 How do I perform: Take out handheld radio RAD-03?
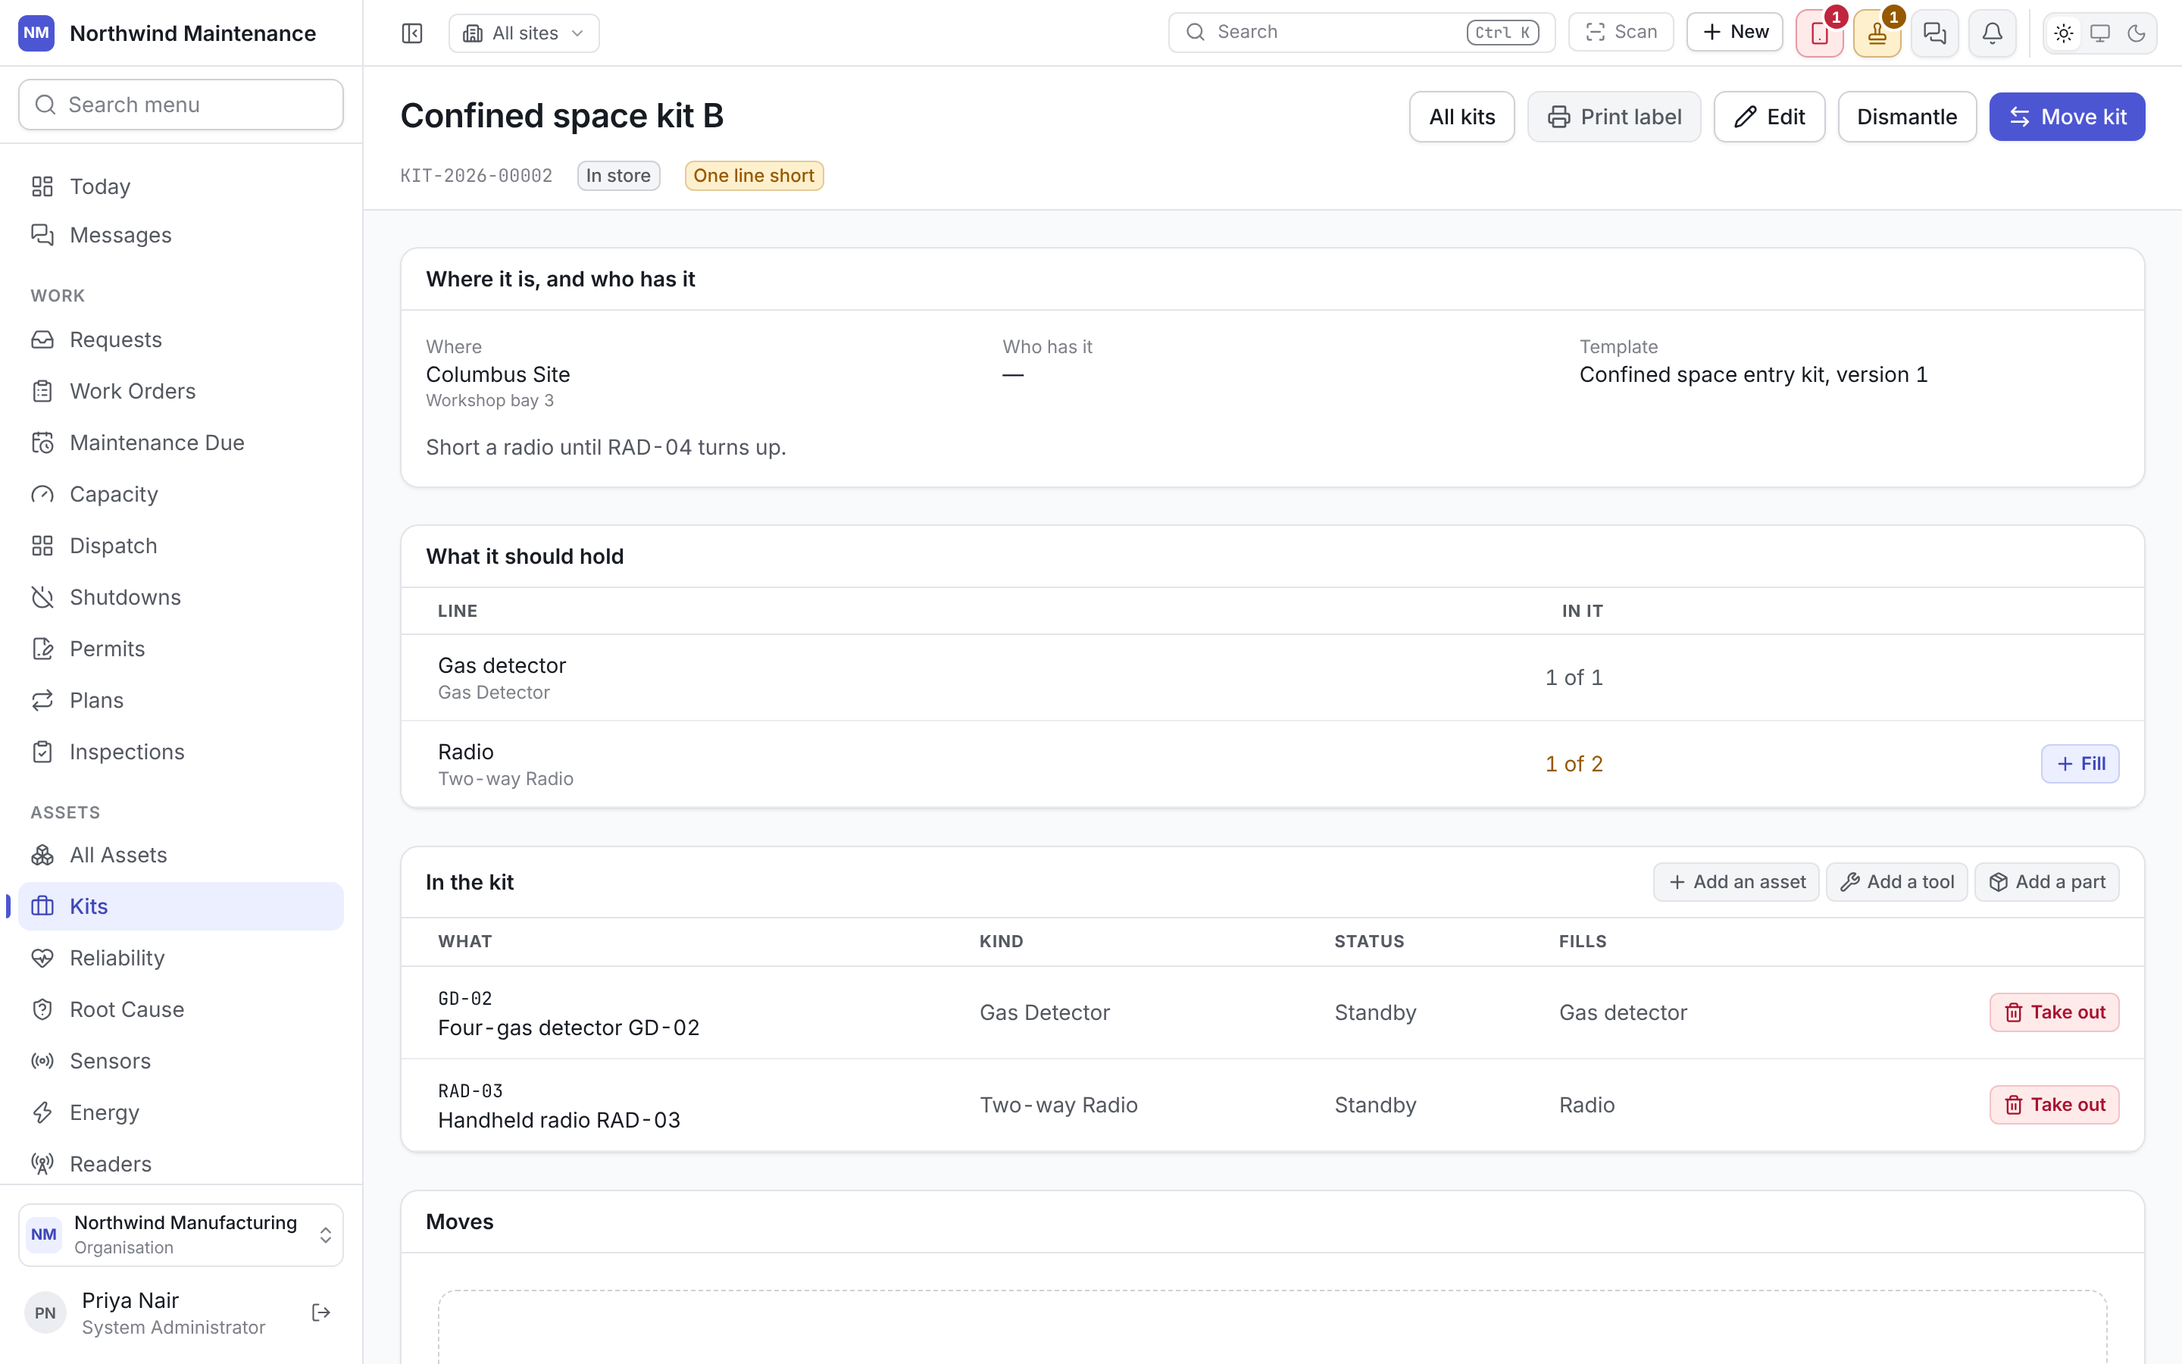2054,1103
